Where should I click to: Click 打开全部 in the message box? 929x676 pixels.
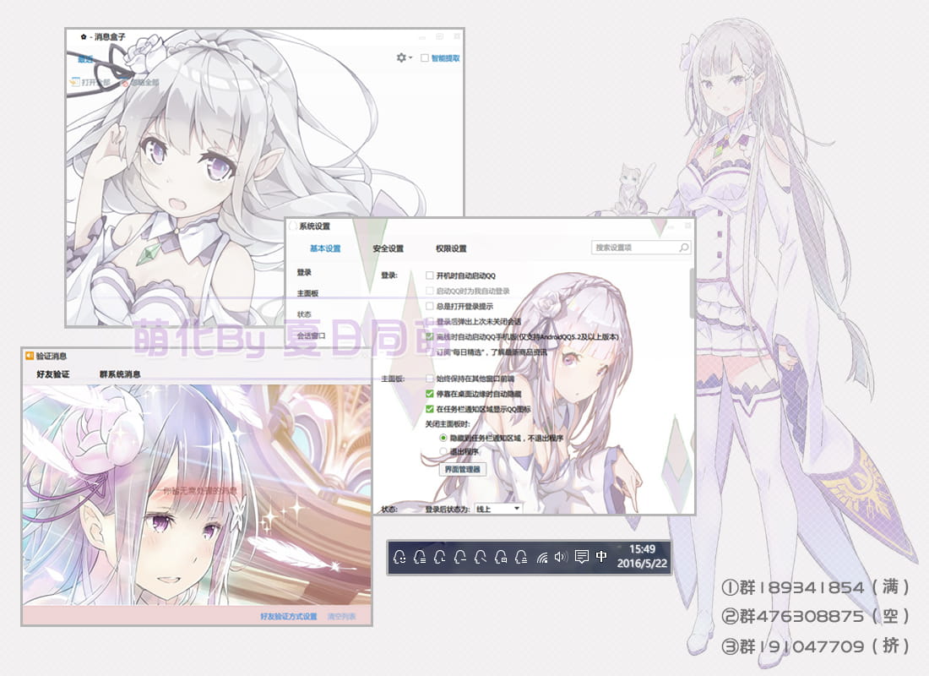90,83
